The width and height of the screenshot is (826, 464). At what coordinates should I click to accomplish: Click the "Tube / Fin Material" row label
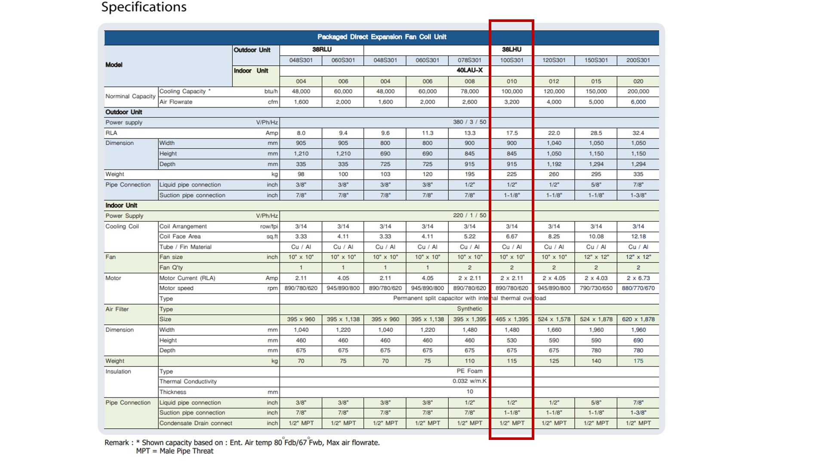point(185,247)
